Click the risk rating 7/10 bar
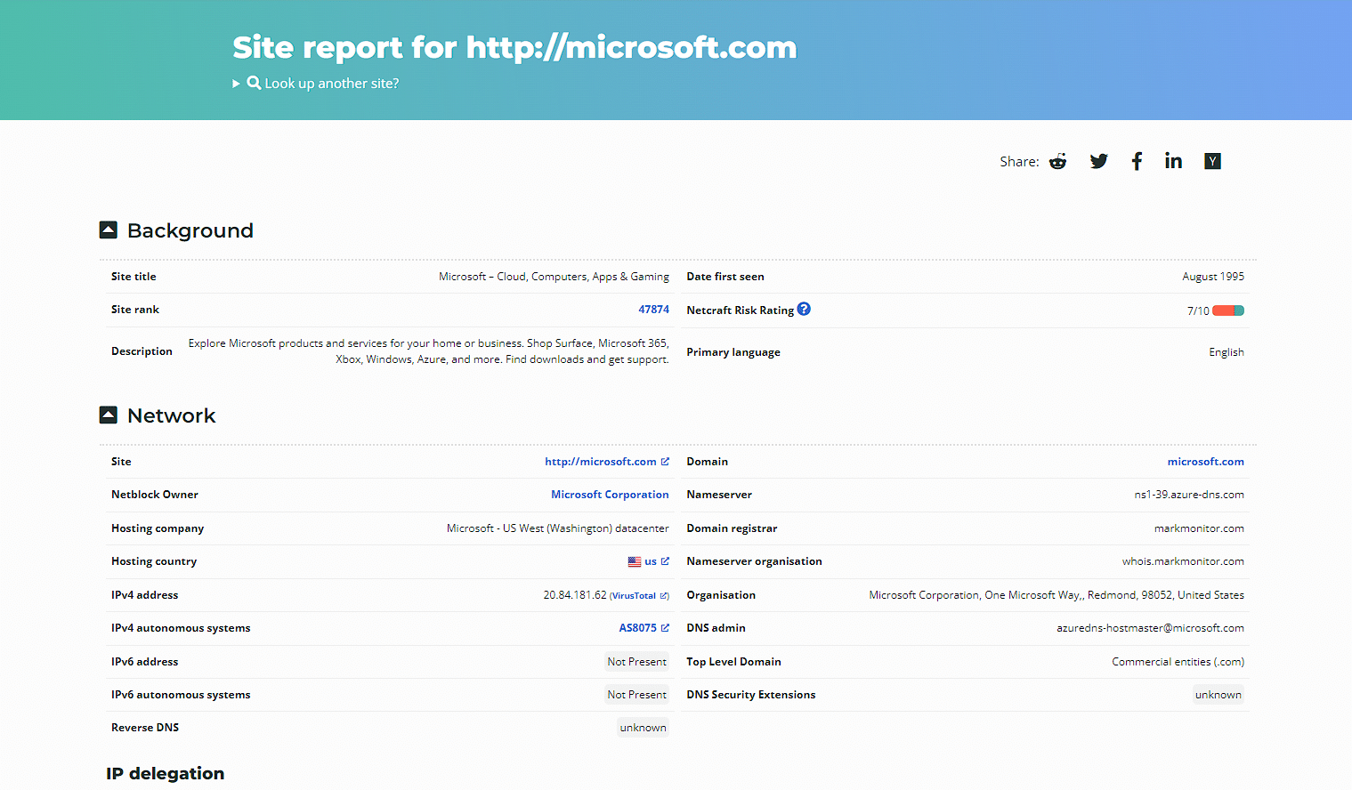 point(1228,310)
